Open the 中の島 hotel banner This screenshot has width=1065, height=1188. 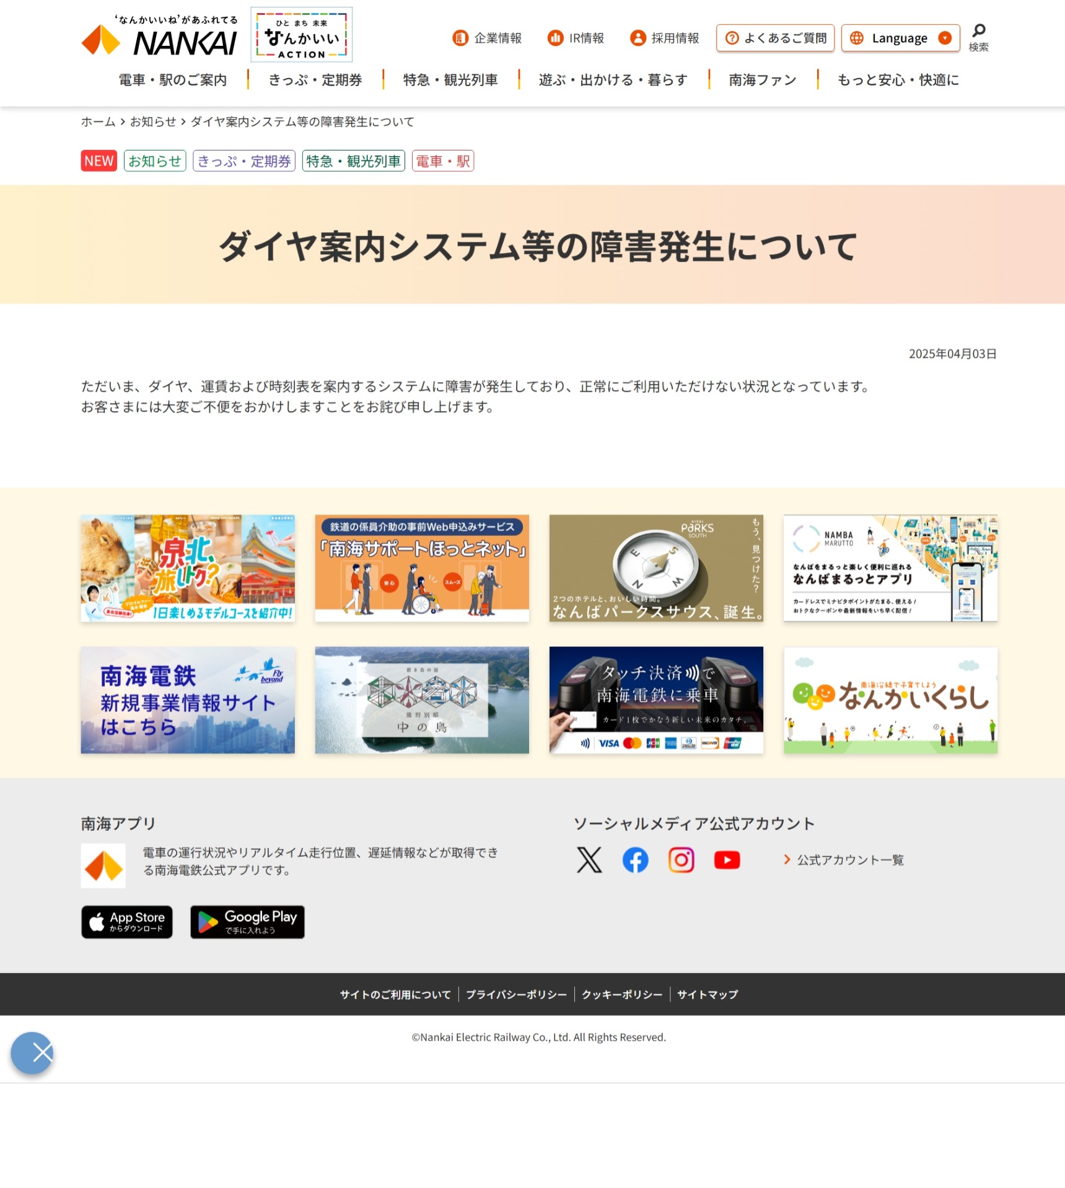422,700
